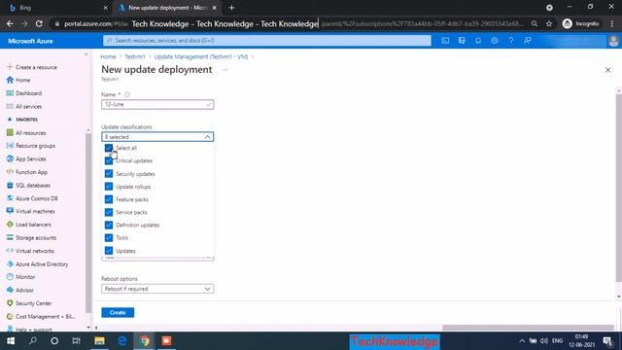Click the Azure search resources box

tap(267, 41)
